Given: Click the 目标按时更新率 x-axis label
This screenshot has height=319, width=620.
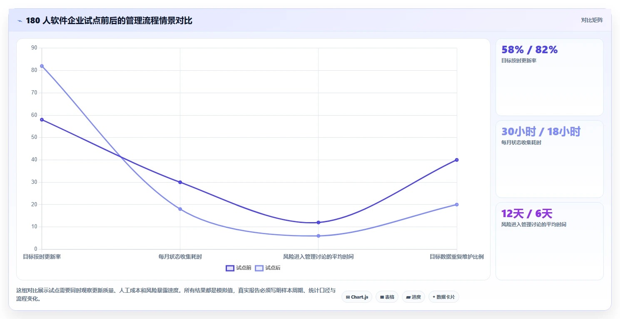Looking at the screenshot, I should point(42,257).
